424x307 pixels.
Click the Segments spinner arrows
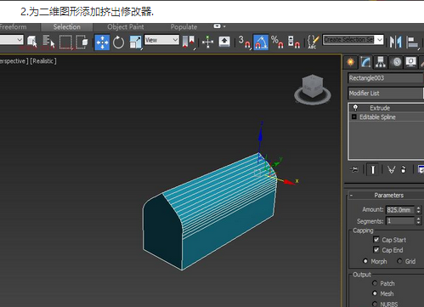419,221
